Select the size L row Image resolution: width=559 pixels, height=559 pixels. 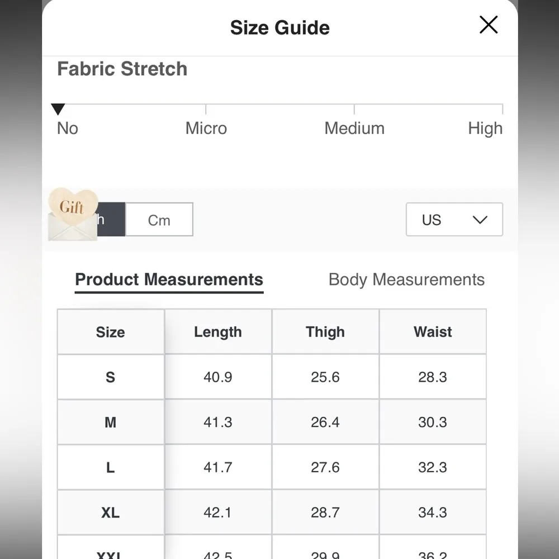pos(110,467)
